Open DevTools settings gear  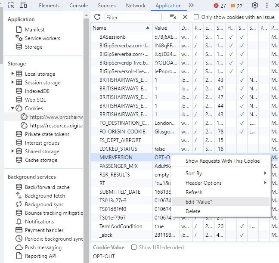point(255,6)
